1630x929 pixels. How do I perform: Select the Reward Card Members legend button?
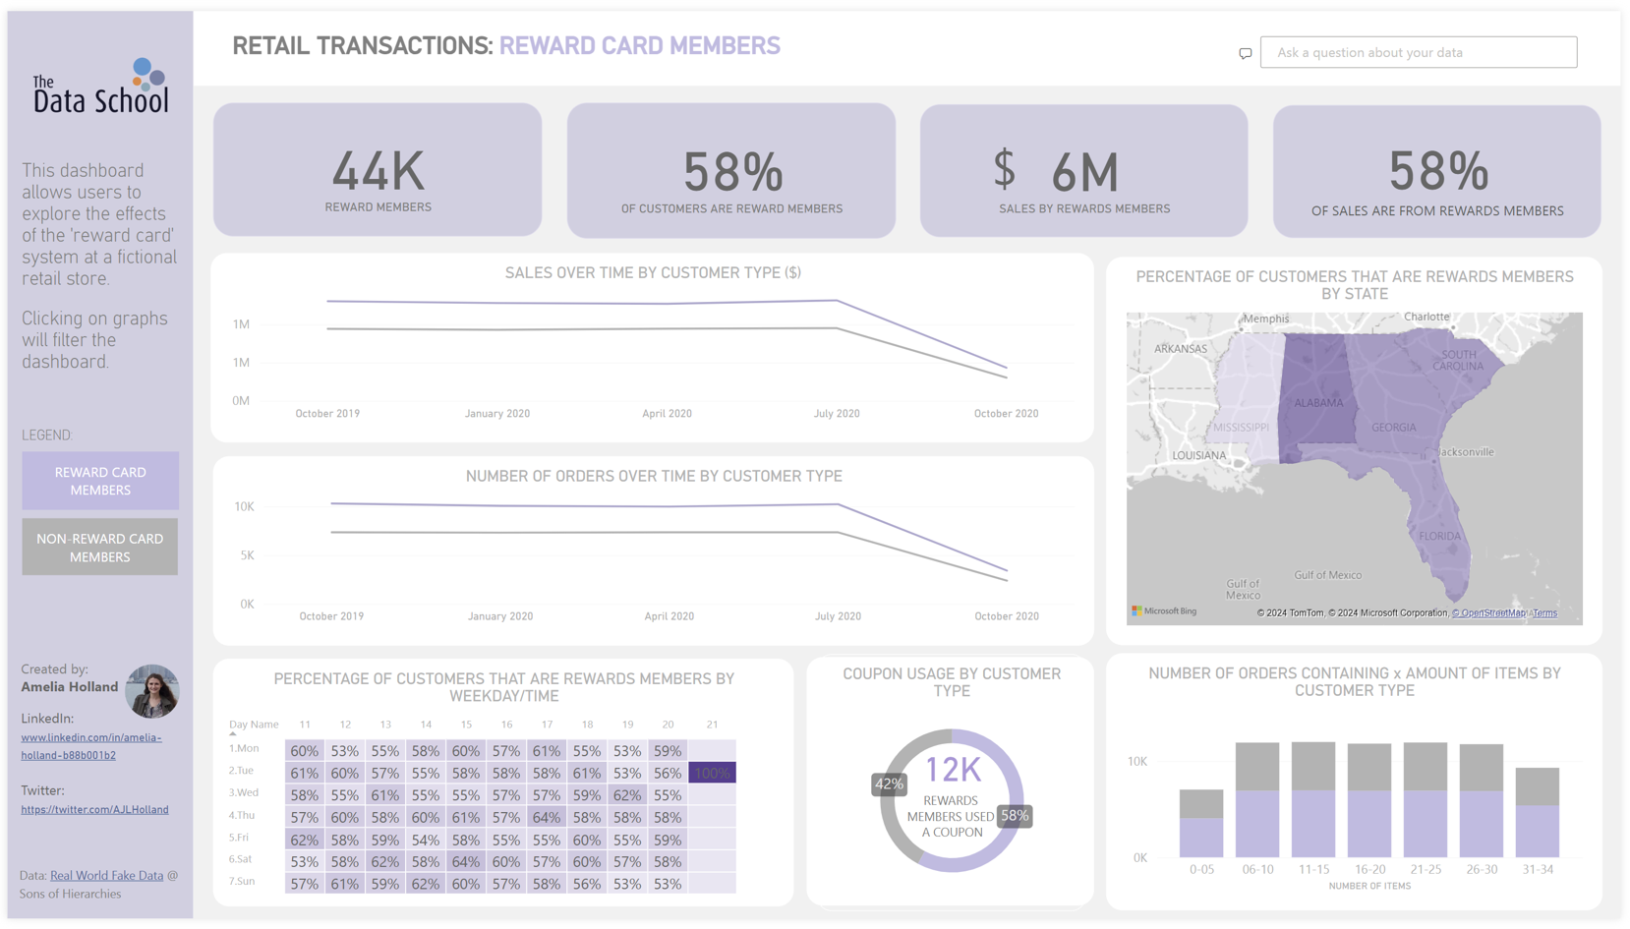(100, 481)
